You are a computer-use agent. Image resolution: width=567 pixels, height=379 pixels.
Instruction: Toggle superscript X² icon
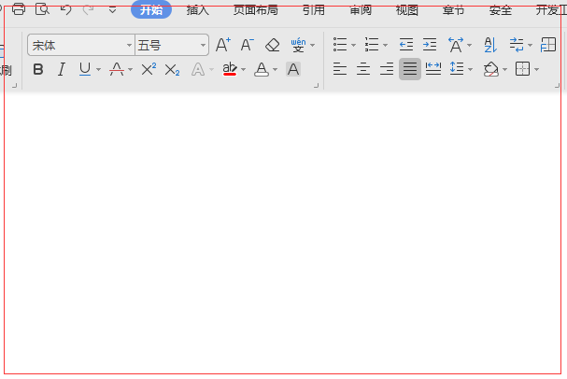(149, 69)
